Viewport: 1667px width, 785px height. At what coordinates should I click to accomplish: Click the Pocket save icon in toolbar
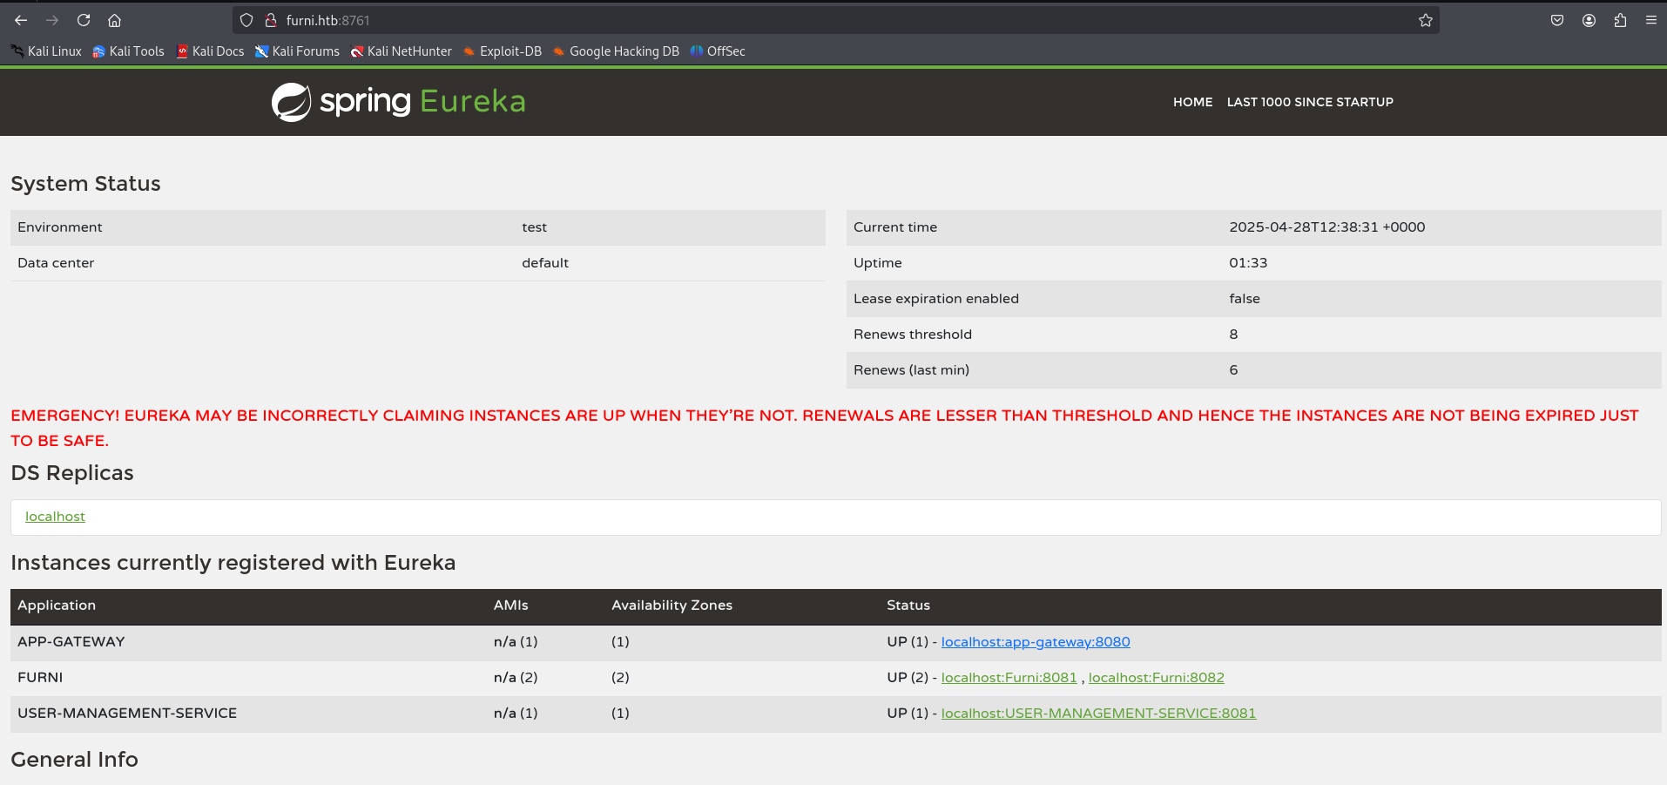pos(1557,20)
